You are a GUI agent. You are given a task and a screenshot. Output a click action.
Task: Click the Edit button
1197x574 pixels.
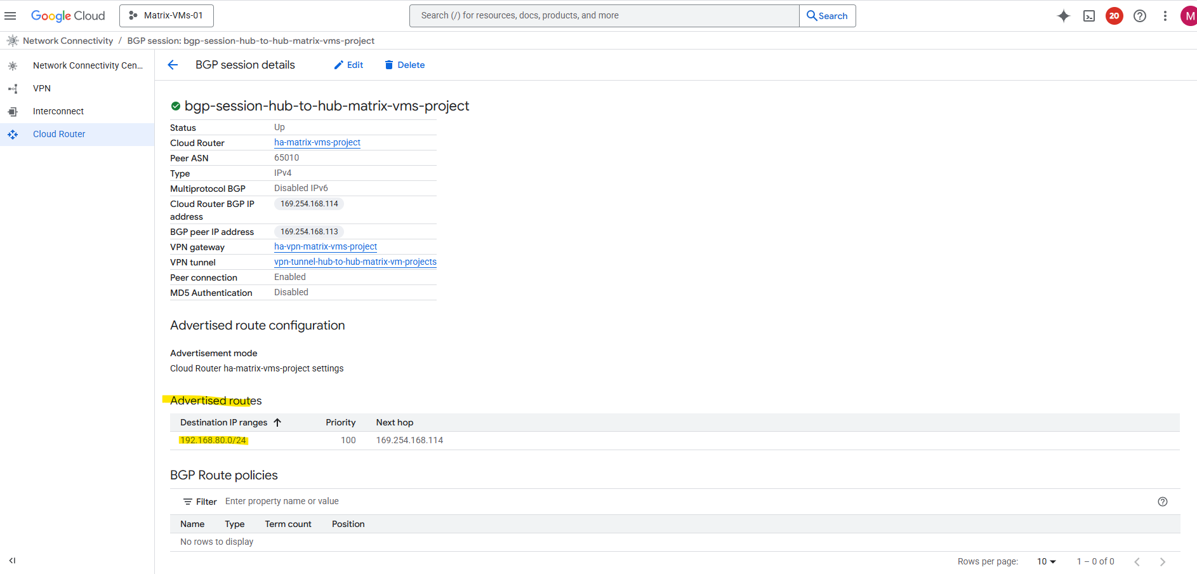(x=348, y=65)
